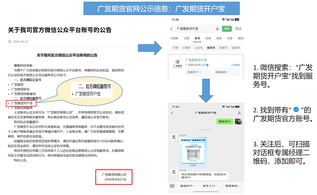Expand the 期策智标 bottom menu
317x195 pixels.
(x=233, y=186)
